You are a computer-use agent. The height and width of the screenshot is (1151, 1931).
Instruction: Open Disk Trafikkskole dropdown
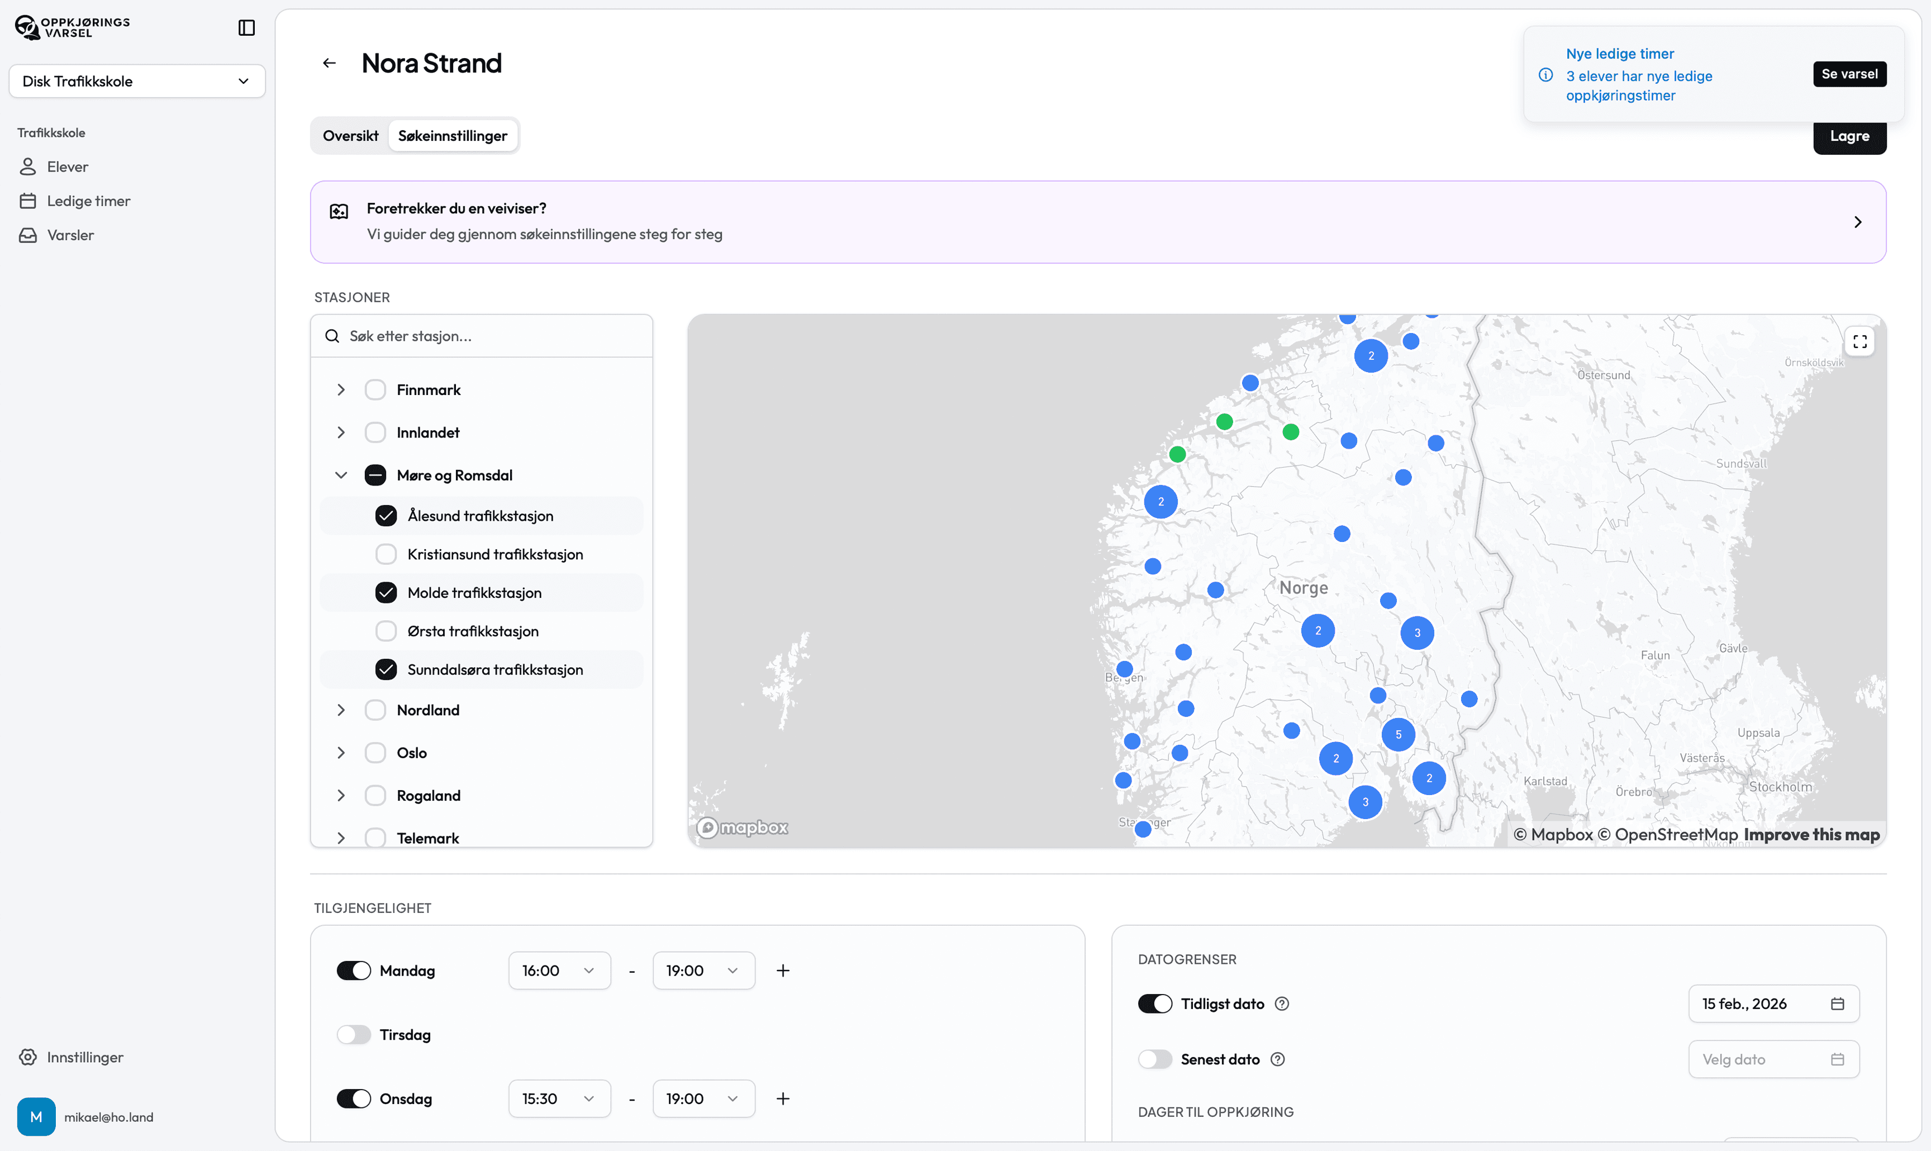136,82
